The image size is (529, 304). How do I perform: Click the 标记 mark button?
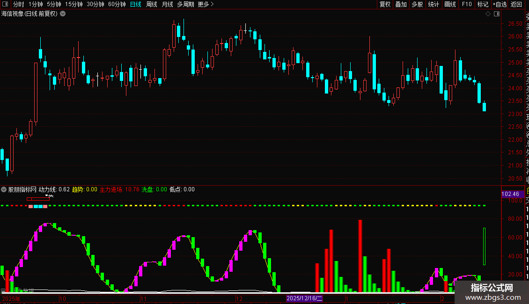point(483,4)
